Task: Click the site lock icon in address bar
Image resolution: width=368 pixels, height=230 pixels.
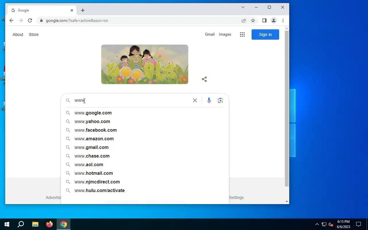Action: tap(41, 20)
